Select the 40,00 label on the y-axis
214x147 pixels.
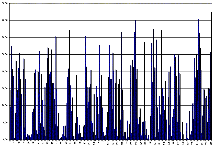pyautogui.click(x=4, y=72)
